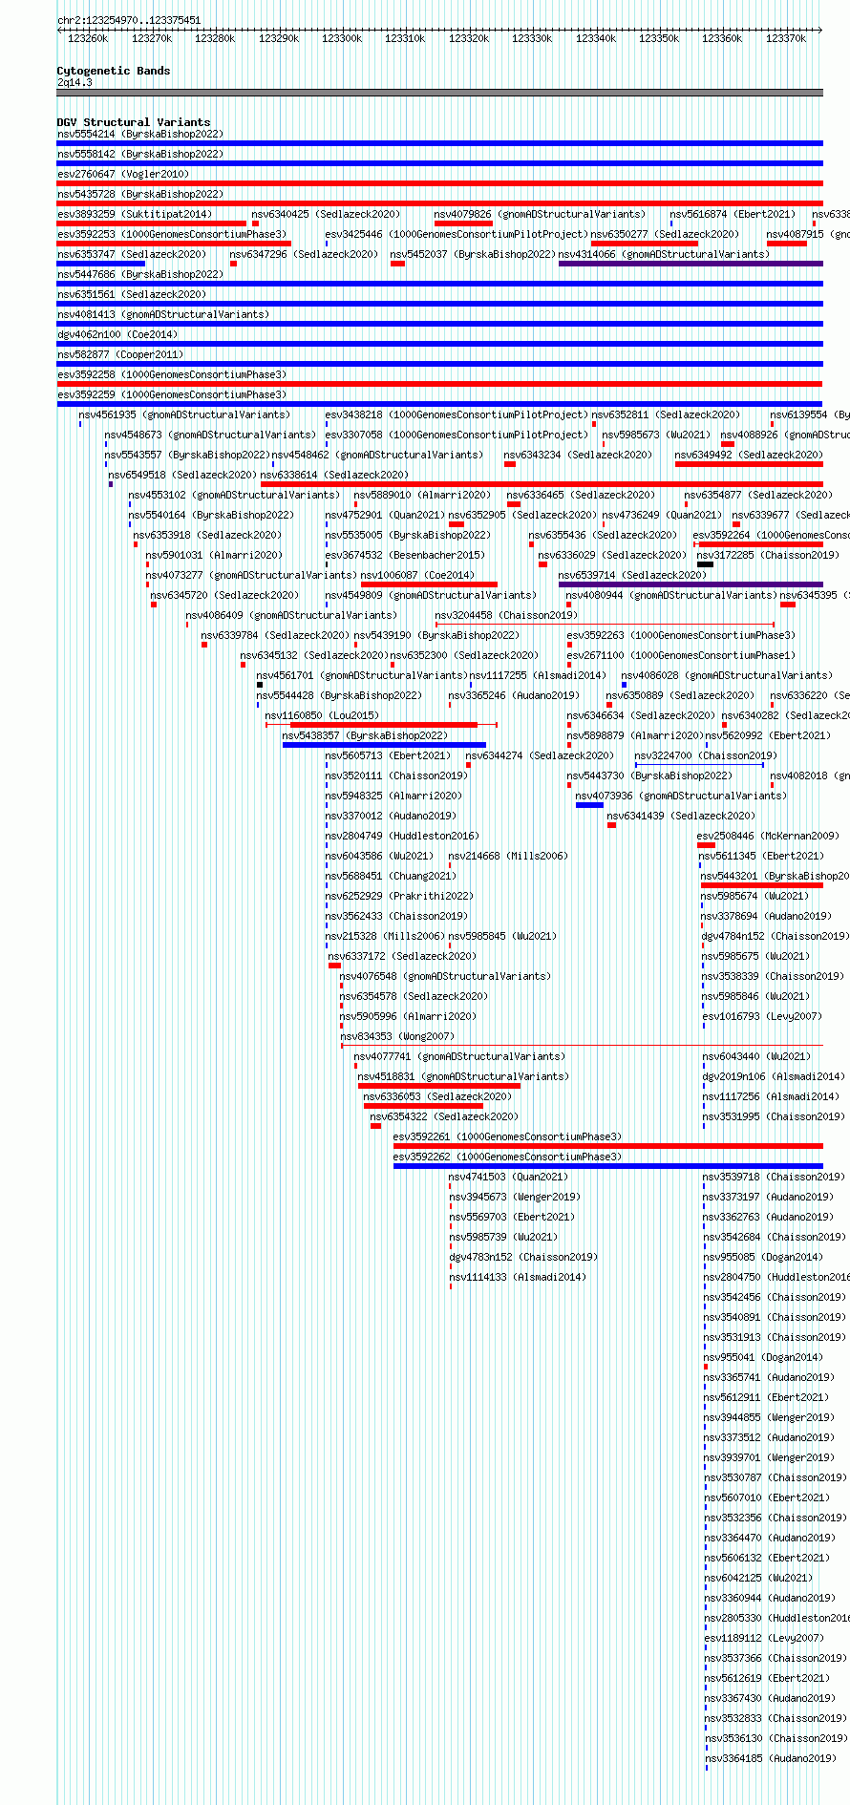Select esv3425446 (1000GenomesConsortiumPilotProject) variant
Image resolution: width=850 pixels, height=1805 pixels.
click(x=457, y=235)
